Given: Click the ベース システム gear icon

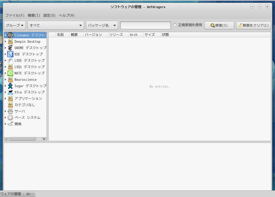Looking at the screenshot, I should [x=10, y=118].
